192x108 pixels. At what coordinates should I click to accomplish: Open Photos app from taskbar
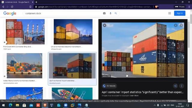79,105
